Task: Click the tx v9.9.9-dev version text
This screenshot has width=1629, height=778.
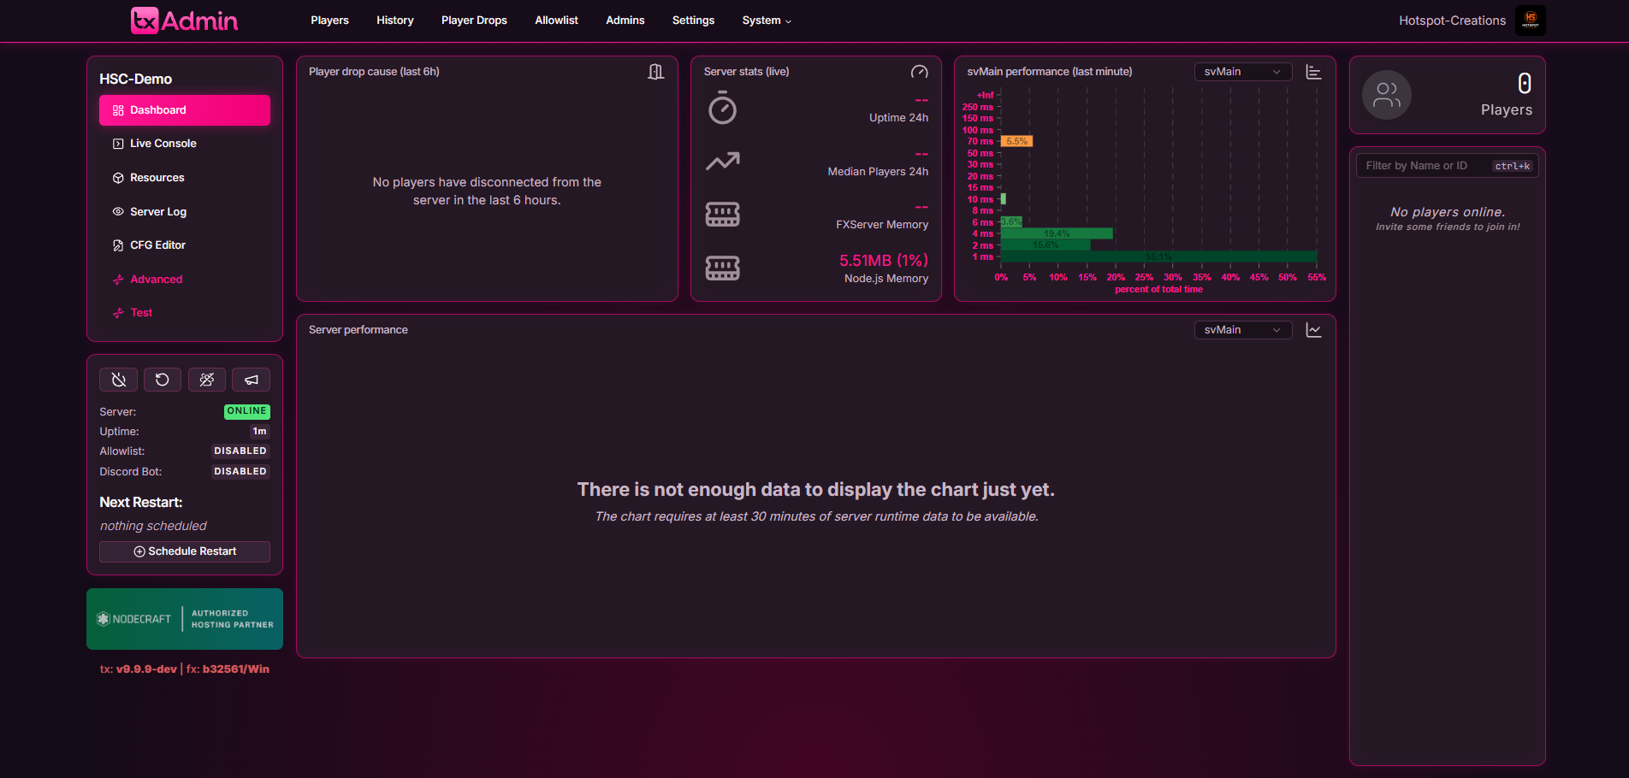Action: coord(139,669)
